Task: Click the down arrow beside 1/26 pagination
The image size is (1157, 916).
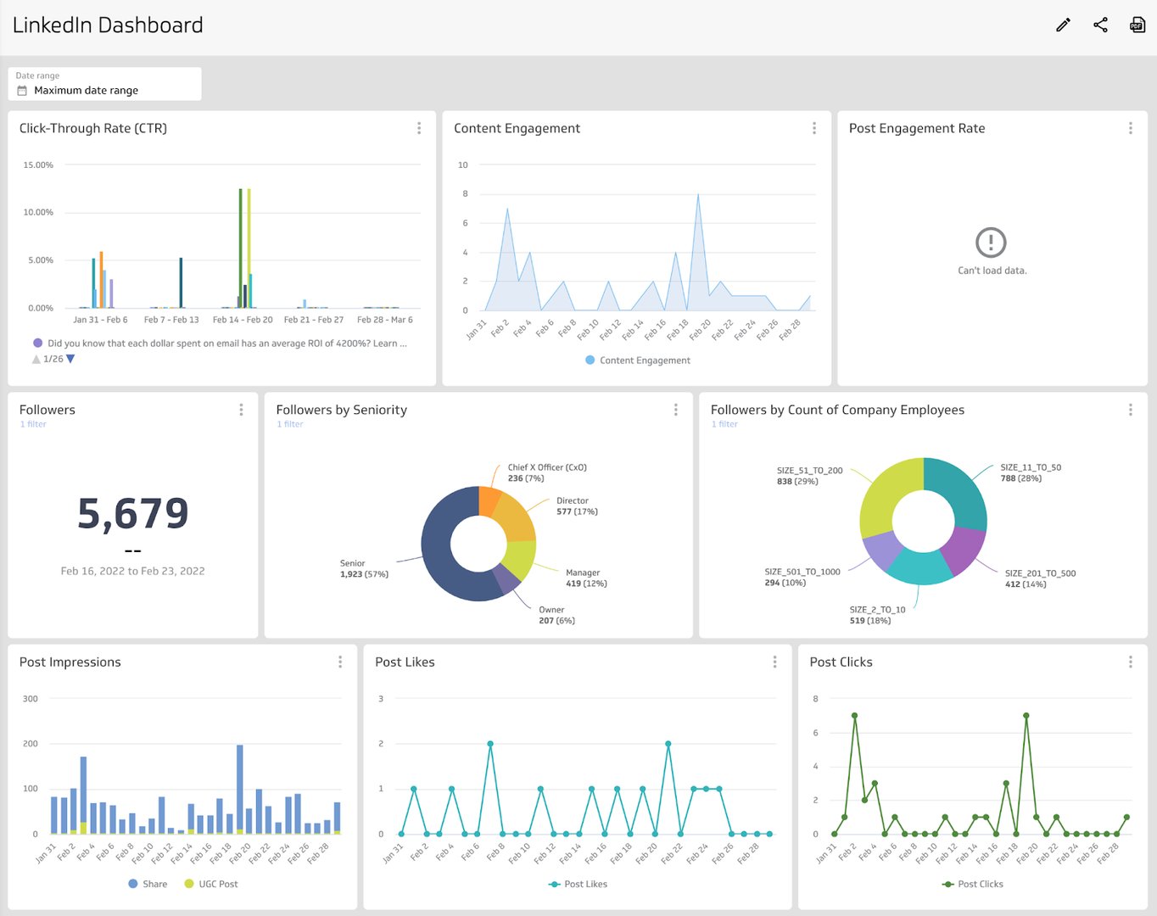Action: click(x=70, y=359)
